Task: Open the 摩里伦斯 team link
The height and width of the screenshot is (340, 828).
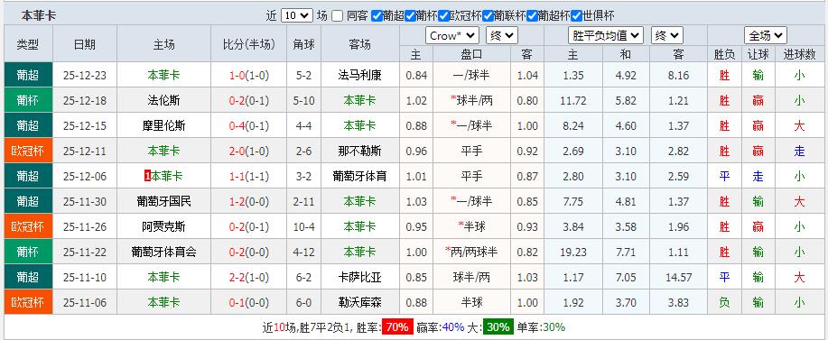Action: pos(163,126)
